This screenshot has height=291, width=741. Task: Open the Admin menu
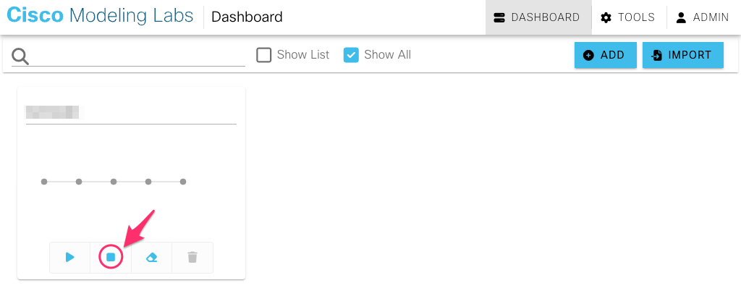703,17
